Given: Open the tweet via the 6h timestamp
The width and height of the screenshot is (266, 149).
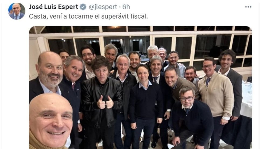Looking at the screenshot, I should pos(126,7).
